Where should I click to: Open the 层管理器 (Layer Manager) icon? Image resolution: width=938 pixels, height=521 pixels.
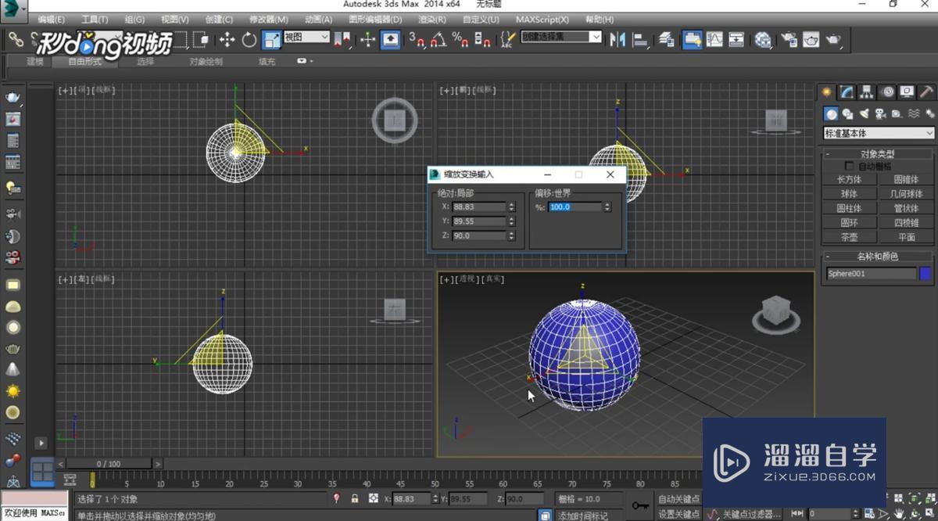667,38
